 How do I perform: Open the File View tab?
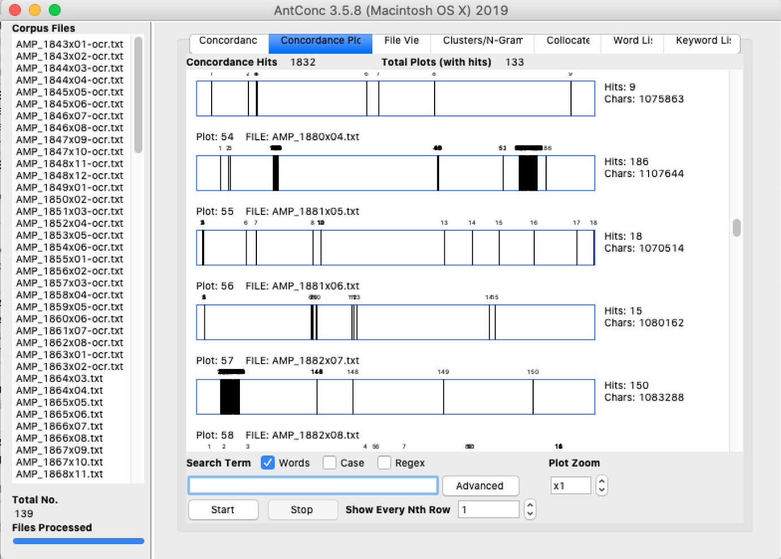(401, 41)
